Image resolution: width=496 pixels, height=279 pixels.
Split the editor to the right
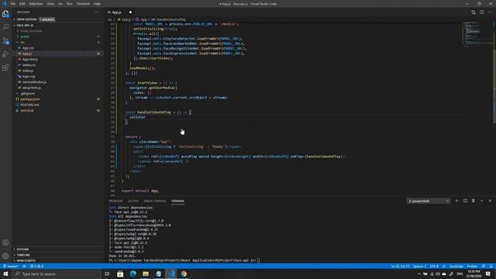point(482,12)
